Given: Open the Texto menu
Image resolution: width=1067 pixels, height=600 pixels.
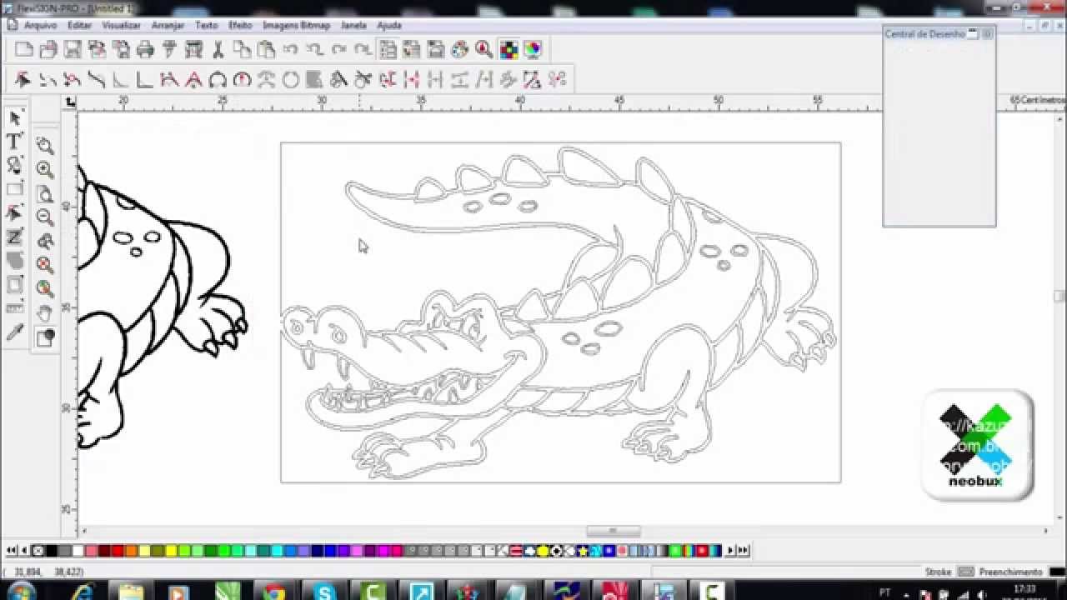Looking at the screenshot, I should (x=206, y=25).
